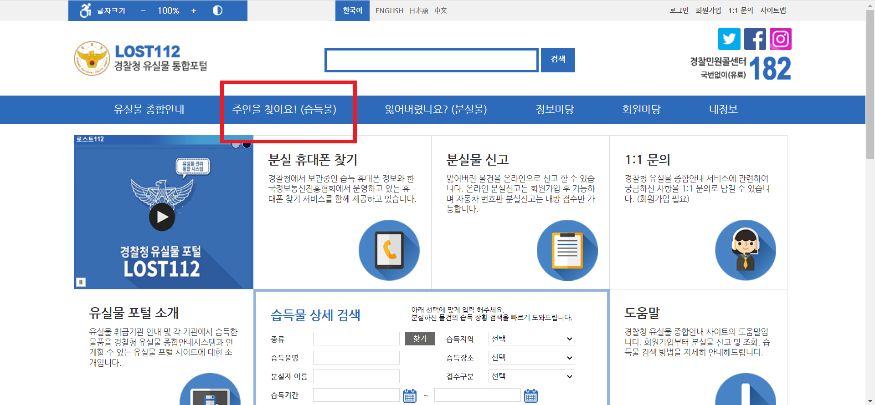This screenshot has width=875, height=405.
Task: Switch language to 中文
Action: (x=441, y=10)
